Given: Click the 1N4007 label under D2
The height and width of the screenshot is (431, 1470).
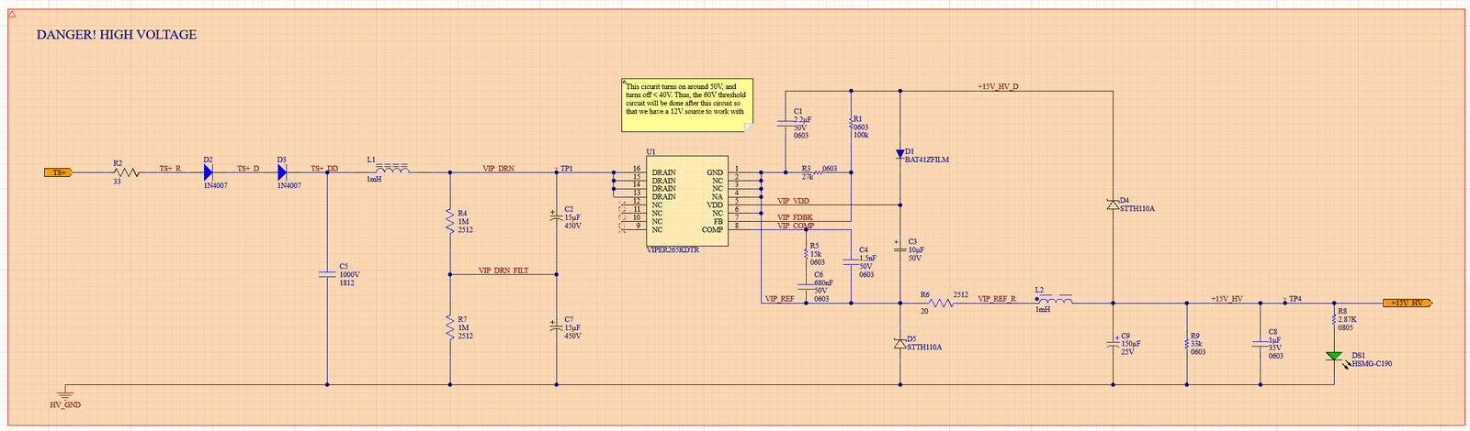Looking at the screenshot, I should tap(214, 185).
